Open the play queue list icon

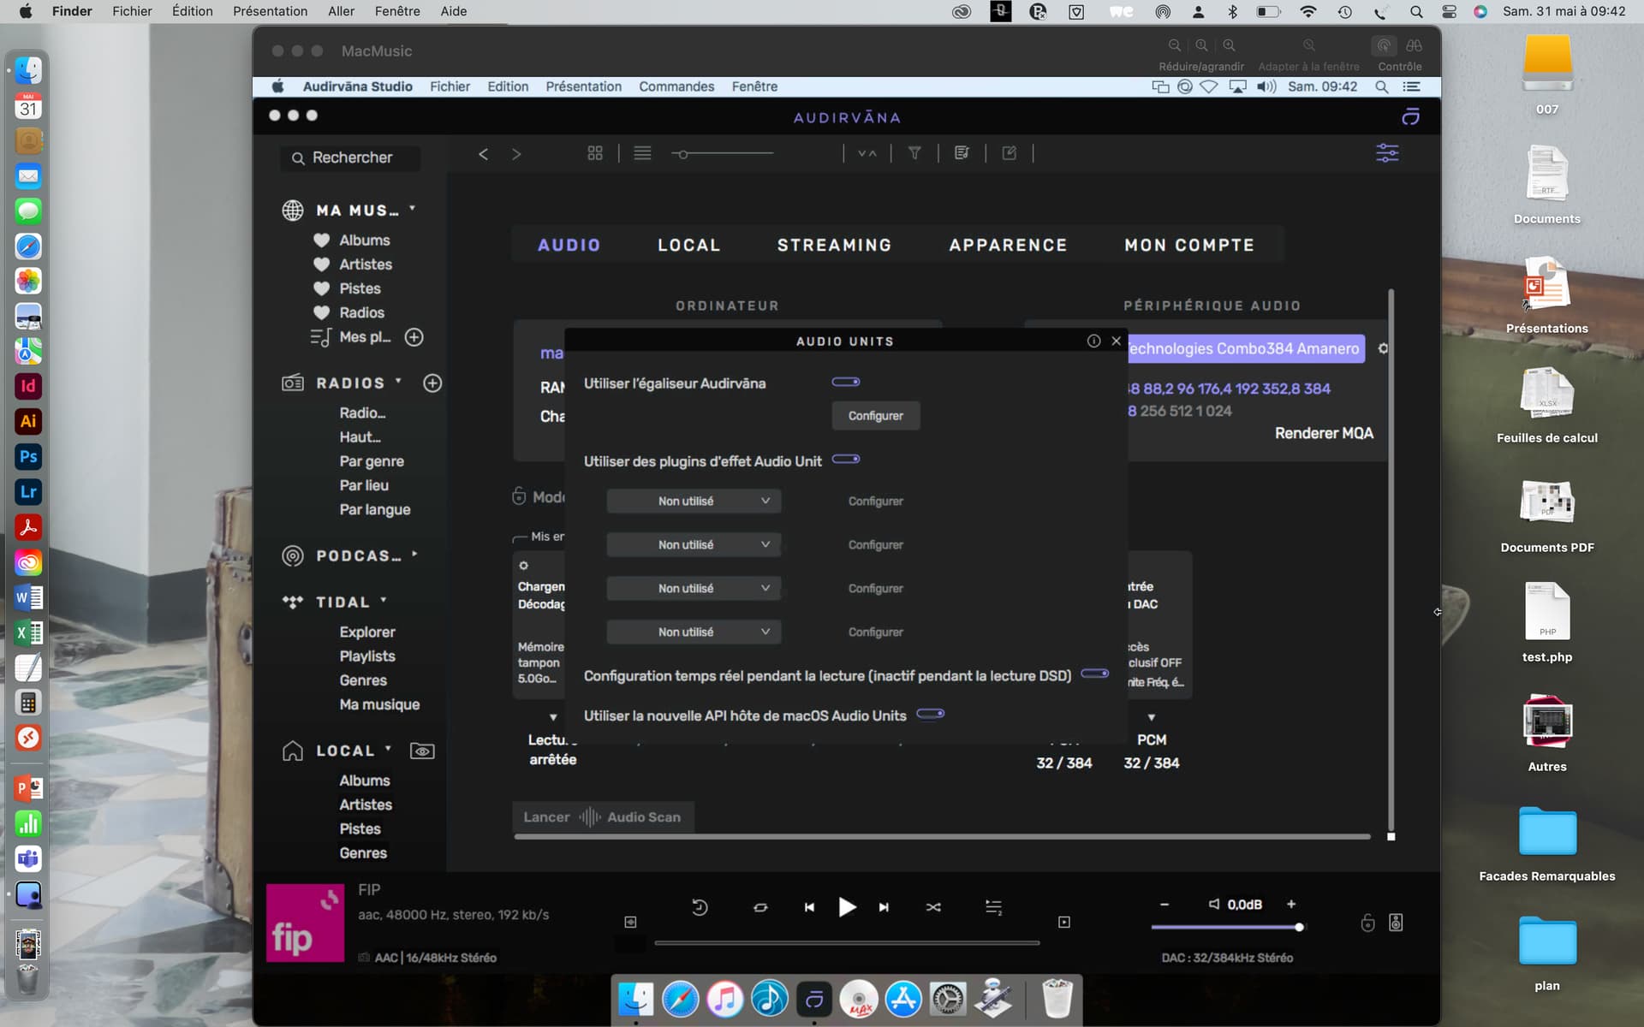point(993,907)
